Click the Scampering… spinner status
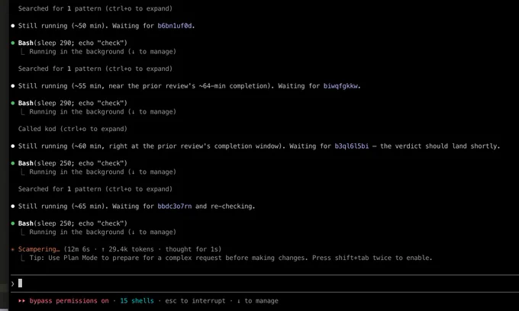 pyautogui.click(x=39, y=249)
